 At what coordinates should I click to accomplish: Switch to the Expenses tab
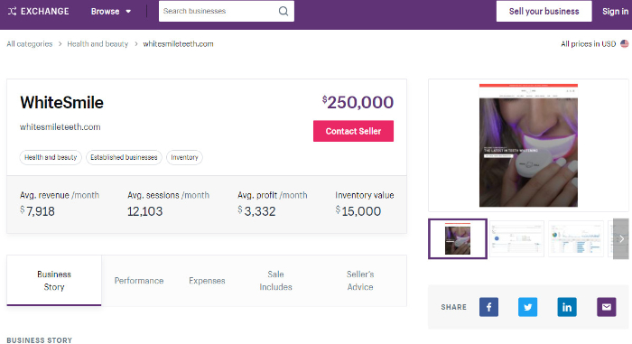(x=207, y=281)
